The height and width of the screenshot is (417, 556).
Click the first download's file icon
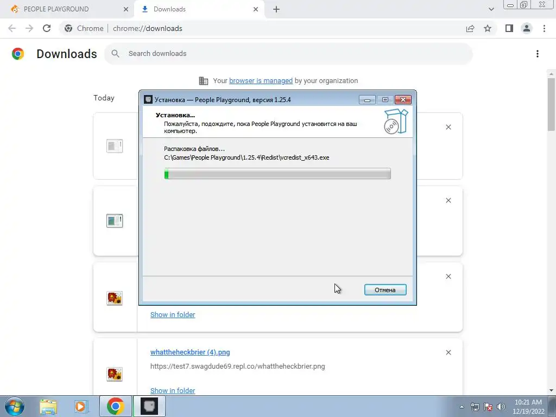tap(115, 146)
